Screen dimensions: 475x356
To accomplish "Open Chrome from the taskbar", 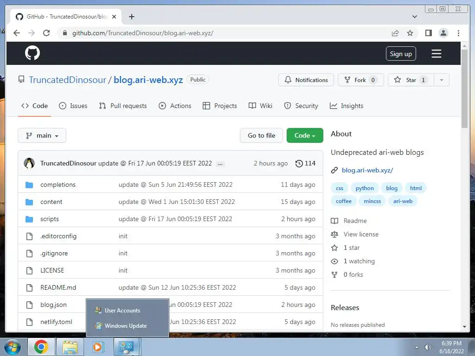I will pos(41,347).
